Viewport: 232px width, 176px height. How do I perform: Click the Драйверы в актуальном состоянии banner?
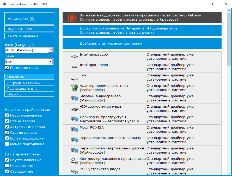[x=142, y=44]
